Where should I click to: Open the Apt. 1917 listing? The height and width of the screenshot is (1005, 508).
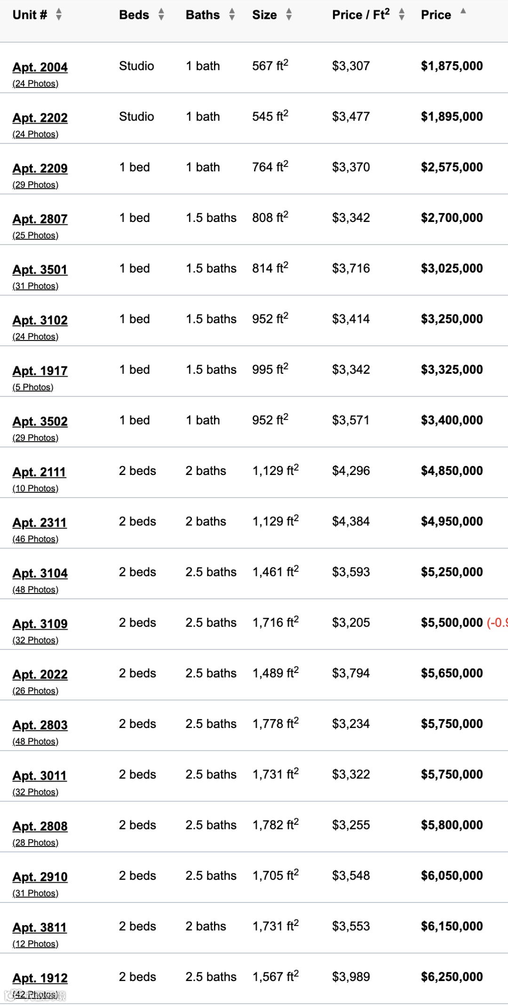click(40, 371)
